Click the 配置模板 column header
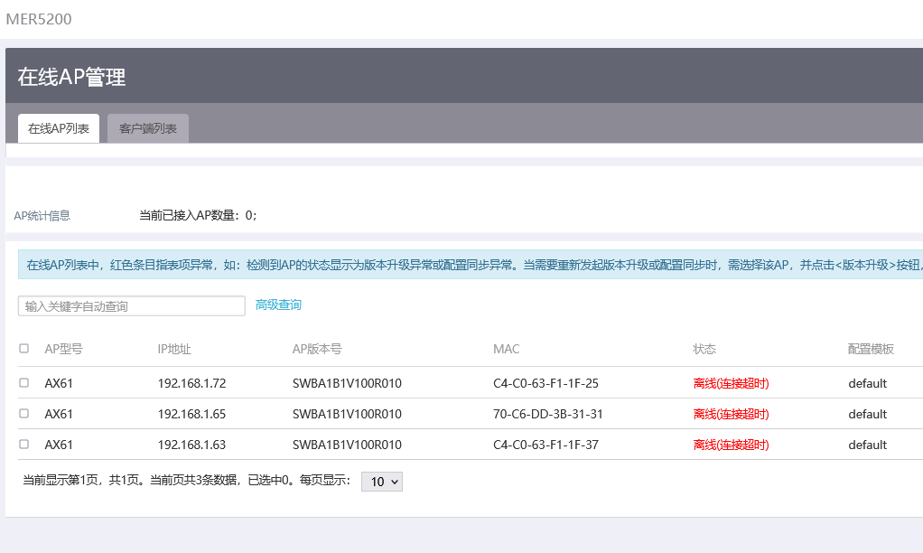This screenshot has height=553, width=923. coord(871,349)
